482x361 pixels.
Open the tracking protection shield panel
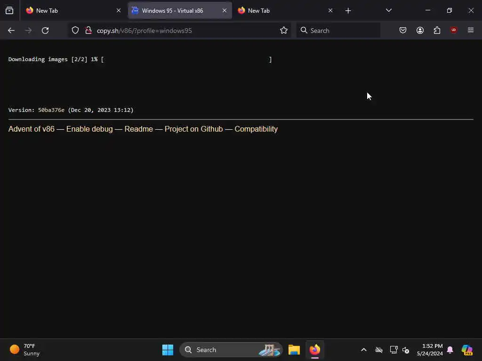pos(75,31)
